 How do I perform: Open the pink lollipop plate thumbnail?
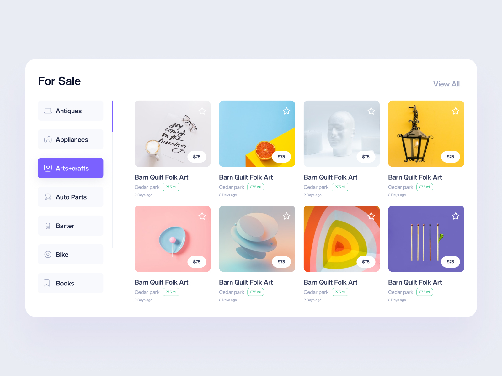173,239
